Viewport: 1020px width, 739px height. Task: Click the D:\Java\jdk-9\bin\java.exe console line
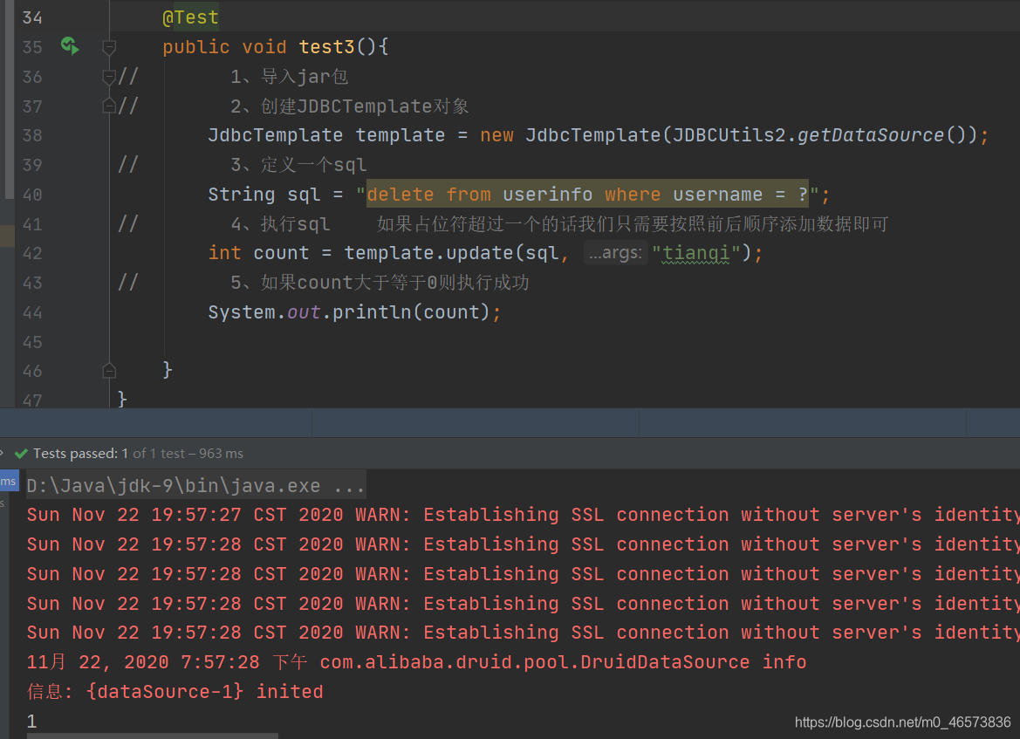click(195, 486)
